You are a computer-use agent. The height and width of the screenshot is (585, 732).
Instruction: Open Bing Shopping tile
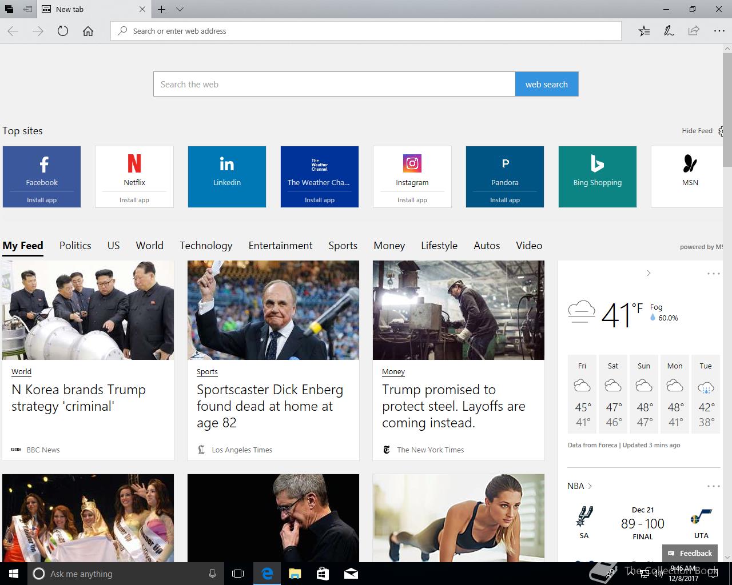tap(598, 177)
